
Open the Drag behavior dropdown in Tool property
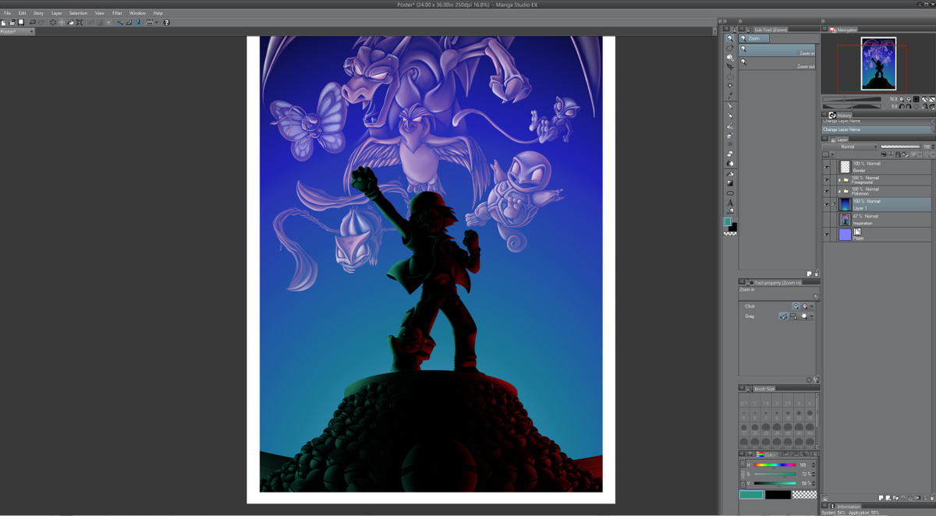coord(812,316)
